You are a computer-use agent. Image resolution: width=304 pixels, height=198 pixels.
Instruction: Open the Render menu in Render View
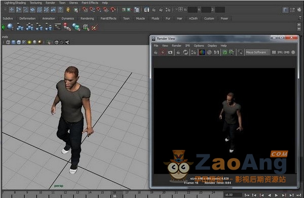pyautogui.click(x=176, y=46)
